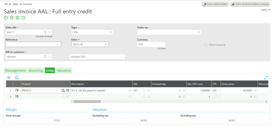Viewport: 272px width, 128px height.
Task: Open the row 1 line actions icon
Action: coord(17,90)
